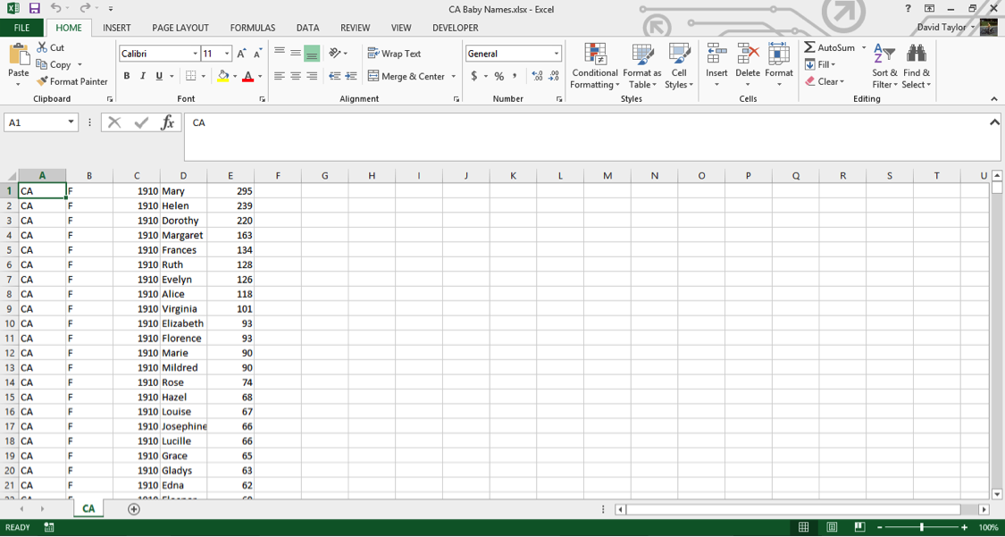Click the Increase Decimal icon
Viewport: 1005px width, 537px height.
[x=538, y=76]
